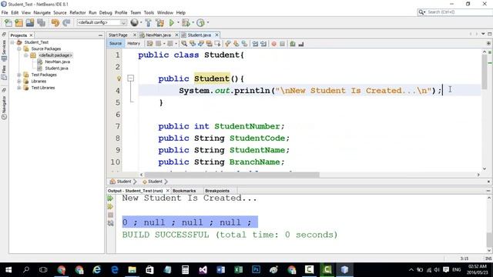
Task: Click the Rerun icon in the Output panel
Action: (x=110, y=199)
